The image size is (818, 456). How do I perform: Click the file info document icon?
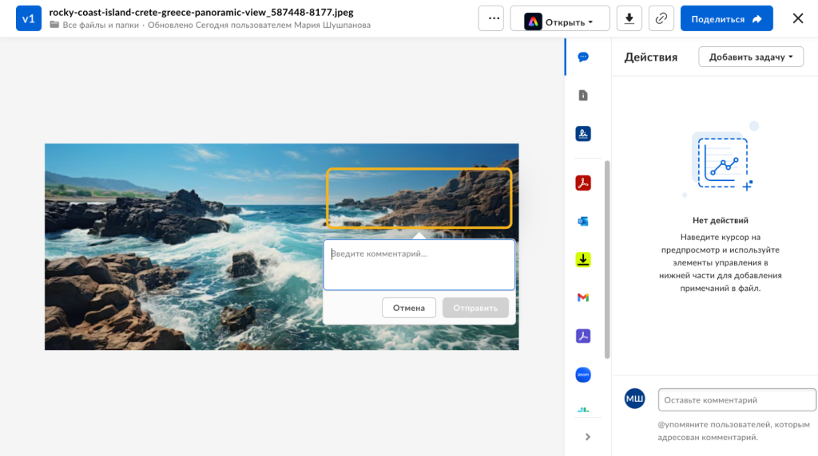(583, 96)
